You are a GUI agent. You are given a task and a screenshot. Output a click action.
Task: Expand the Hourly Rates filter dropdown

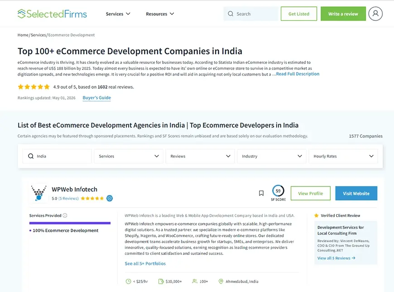click(x=343, y=156)
